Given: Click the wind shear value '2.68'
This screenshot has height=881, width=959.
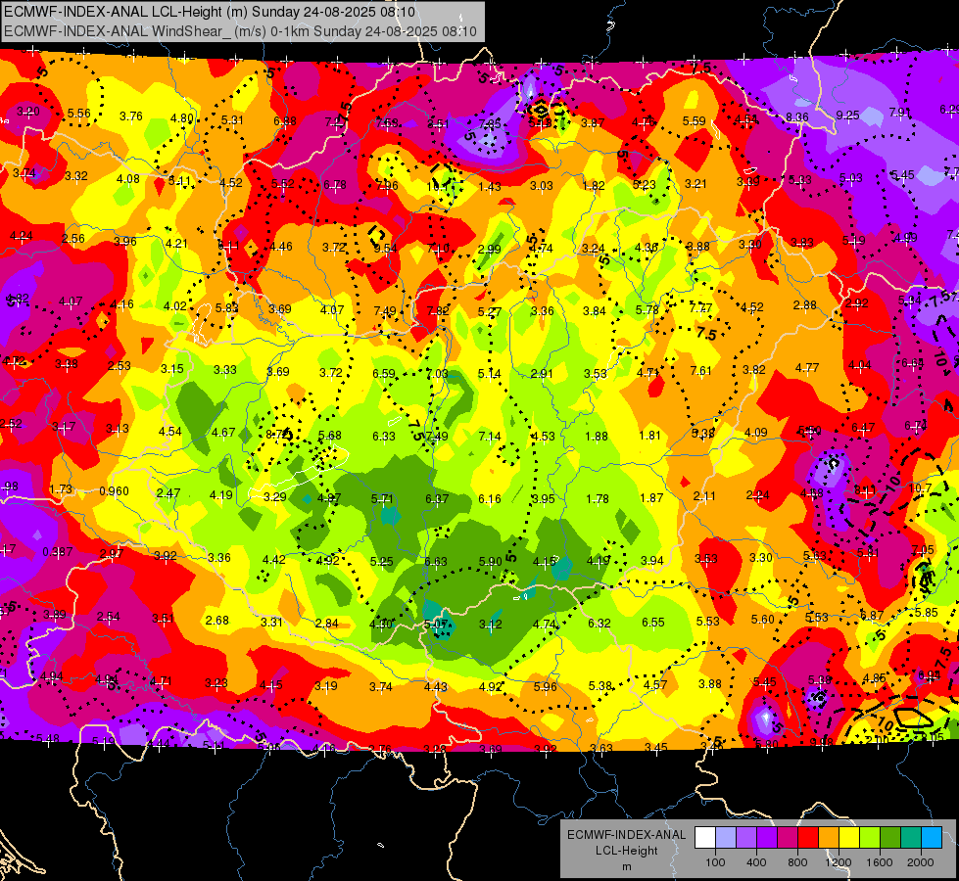Looking at the screenshot, I should pos(217,620).
